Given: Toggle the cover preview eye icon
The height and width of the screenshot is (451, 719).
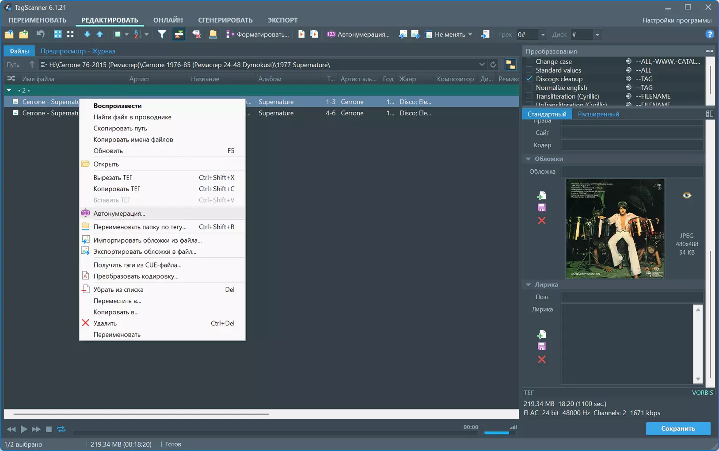Looking at the screenshot, I should coord(687,195).
